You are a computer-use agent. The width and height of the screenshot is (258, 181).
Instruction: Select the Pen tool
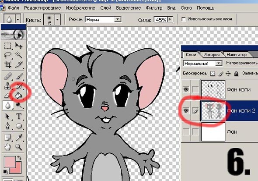pos(7,126)
